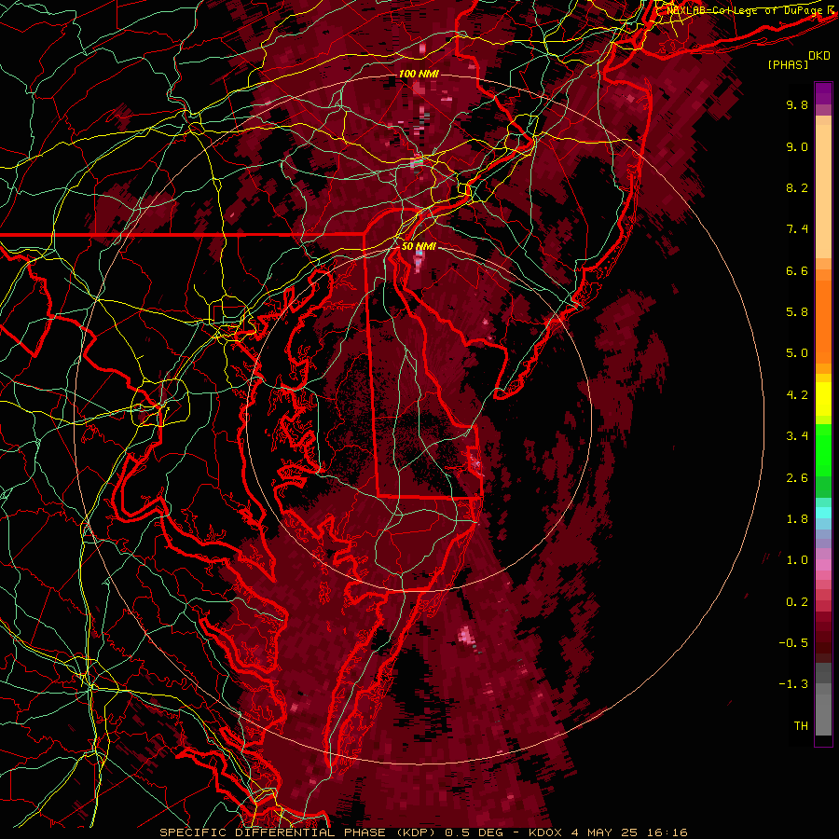Click the 0.2 value on the color scale
This screenshot has height=839, width=839.
[797, 602]
